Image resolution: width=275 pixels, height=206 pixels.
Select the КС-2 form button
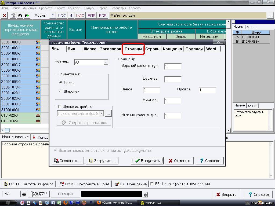point(62,16)
